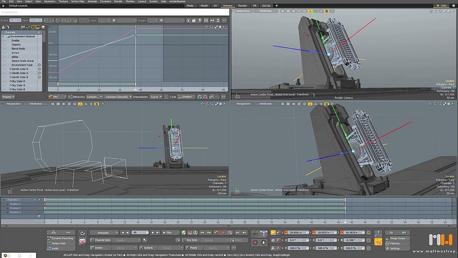The width and height of the screenshot is (458, 258).
Task: Open Settings in the bottom-right panel
Action: pyautogui.click(x=395, y=248)
